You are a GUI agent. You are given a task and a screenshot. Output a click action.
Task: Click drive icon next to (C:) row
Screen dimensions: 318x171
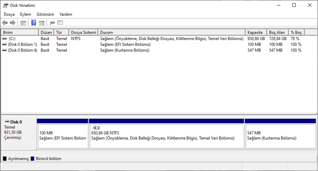click(4, 39)
